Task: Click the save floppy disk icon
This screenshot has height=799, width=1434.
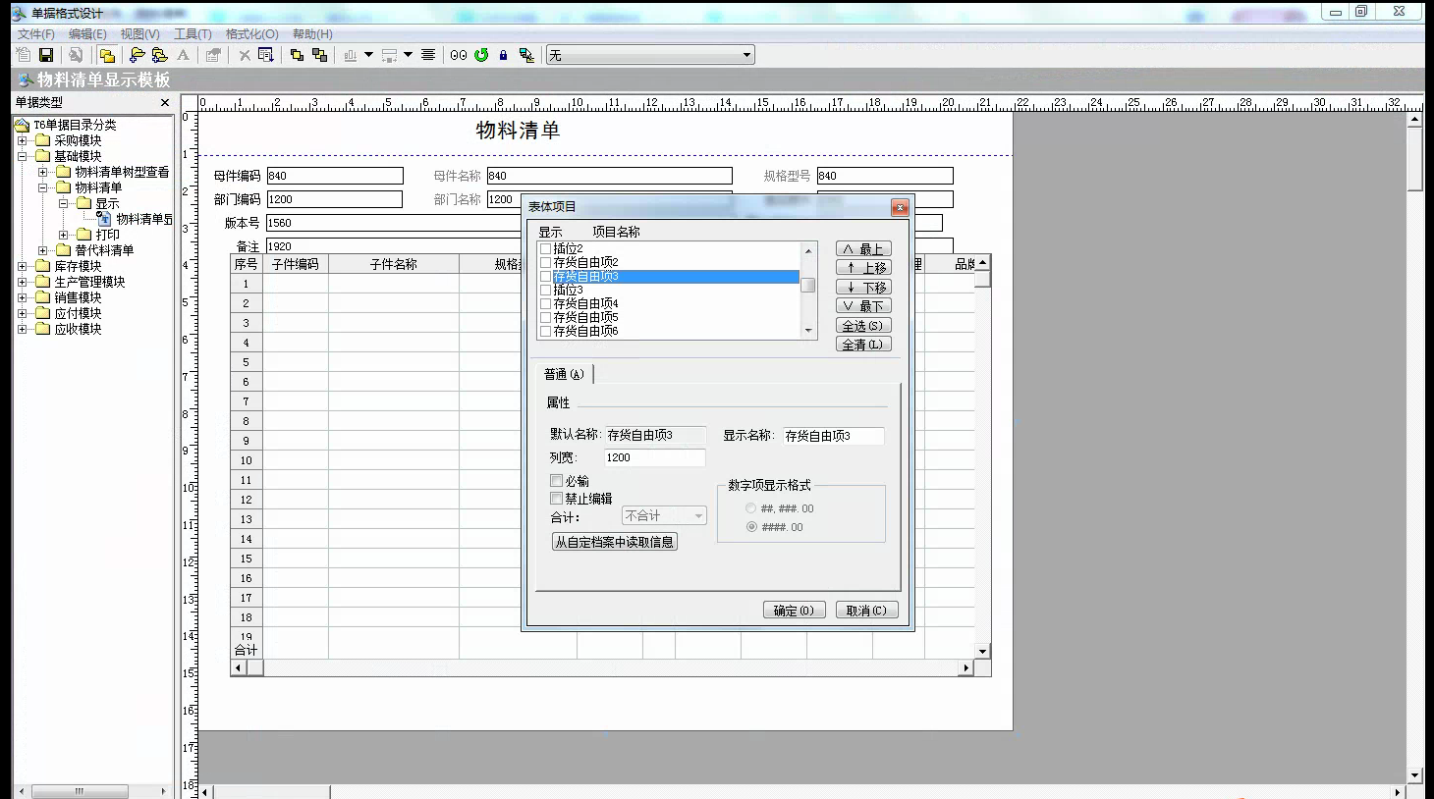Action: point(46,55)
